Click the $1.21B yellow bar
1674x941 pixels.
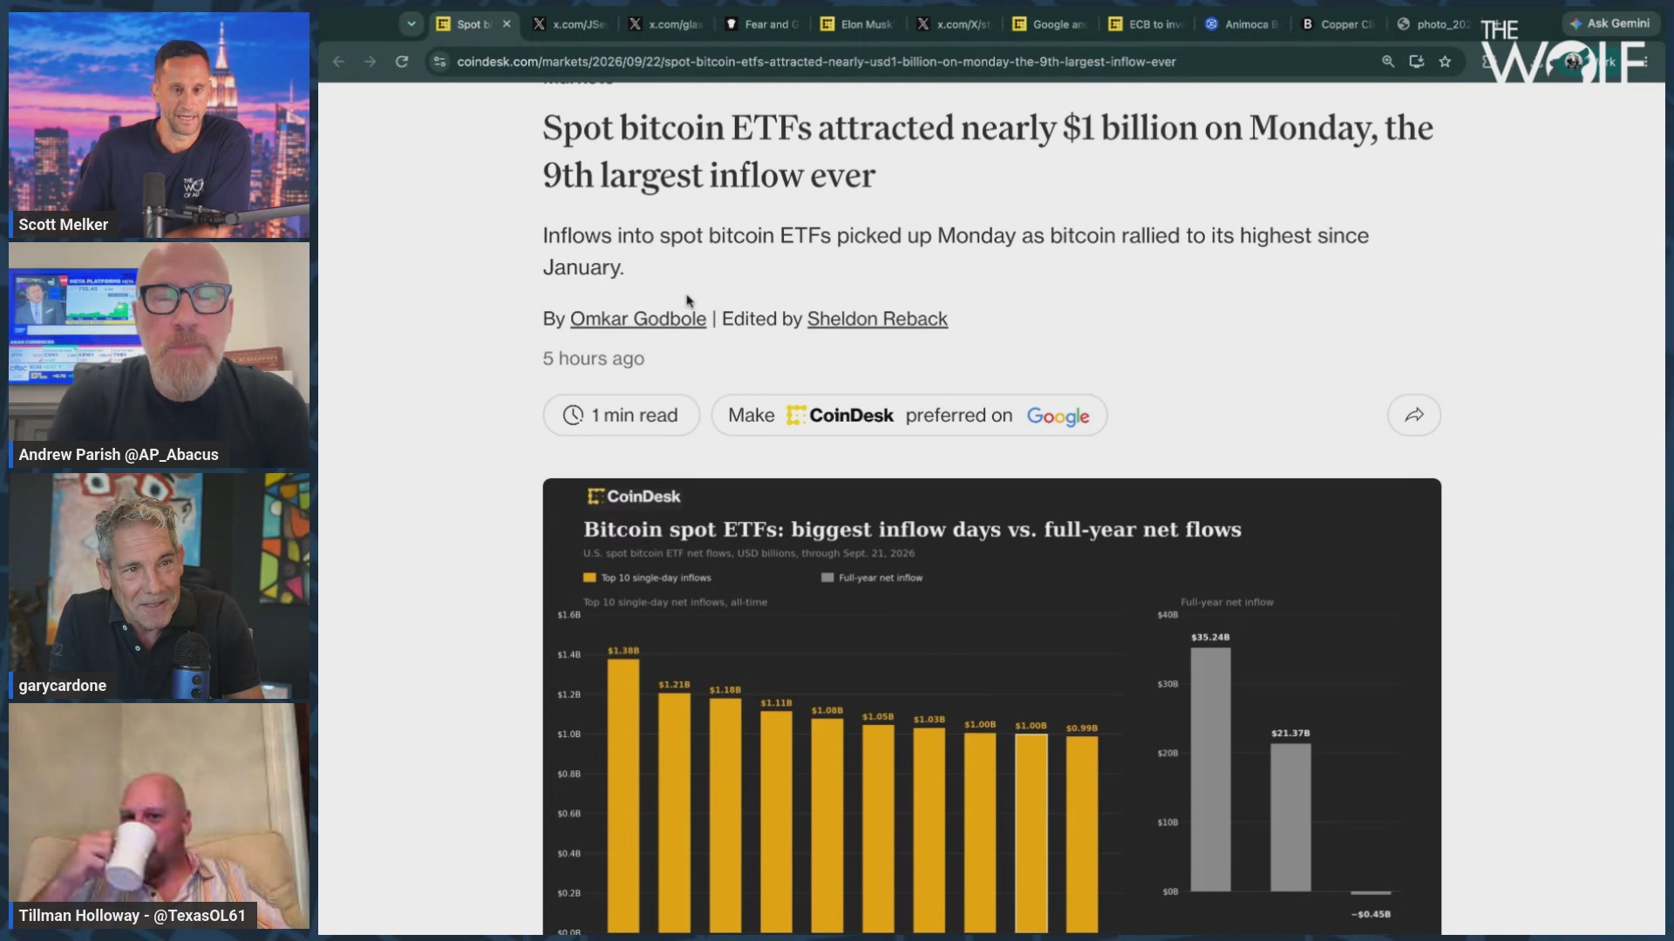[674, 812]
